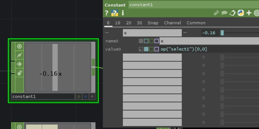Set name0 to constant mode via grey square
Viewport: 259px width, 129px height.
pyautogui.click(x=141, y=41)
